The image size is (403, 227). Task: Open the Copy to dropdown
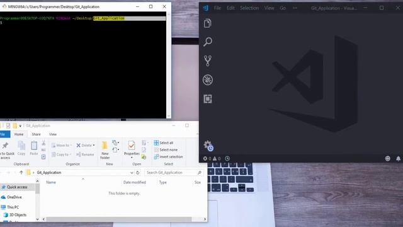coord(61,154)
